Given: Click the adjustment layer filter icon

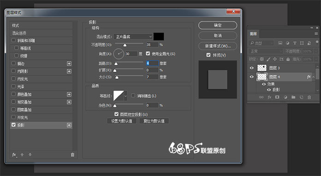Looking at the screenshot, I should pyautogui.click(x=287, y=43).
